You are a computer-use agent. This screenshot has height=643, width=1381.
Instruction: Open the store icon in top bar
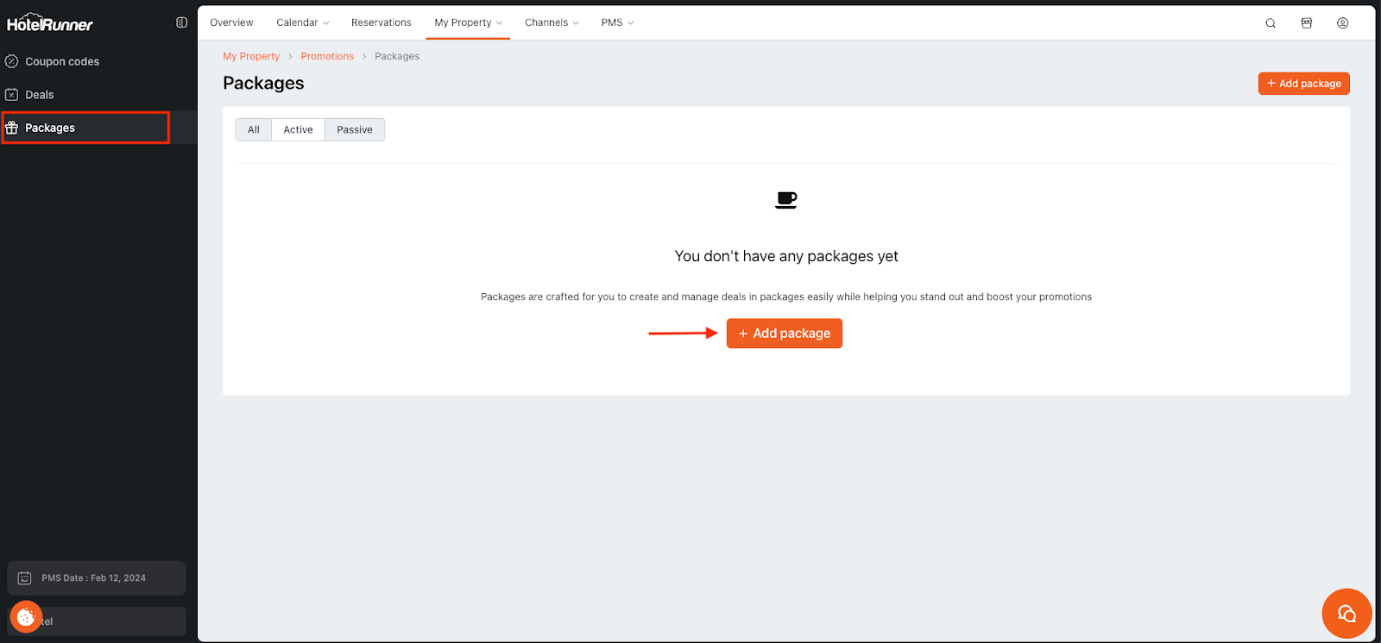1307,23
